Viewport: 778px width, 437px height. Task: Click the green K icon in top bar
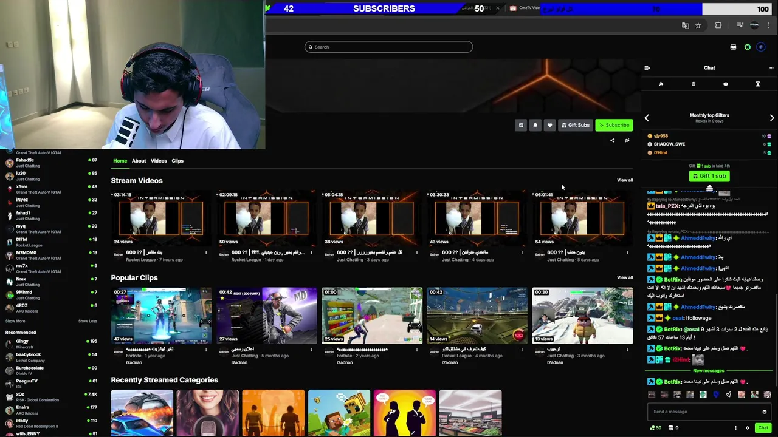click(748, 47)
